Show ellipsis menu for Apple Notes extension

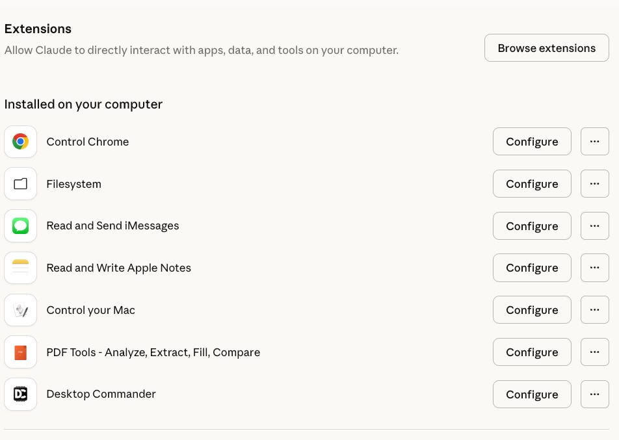tap(594, 268)
